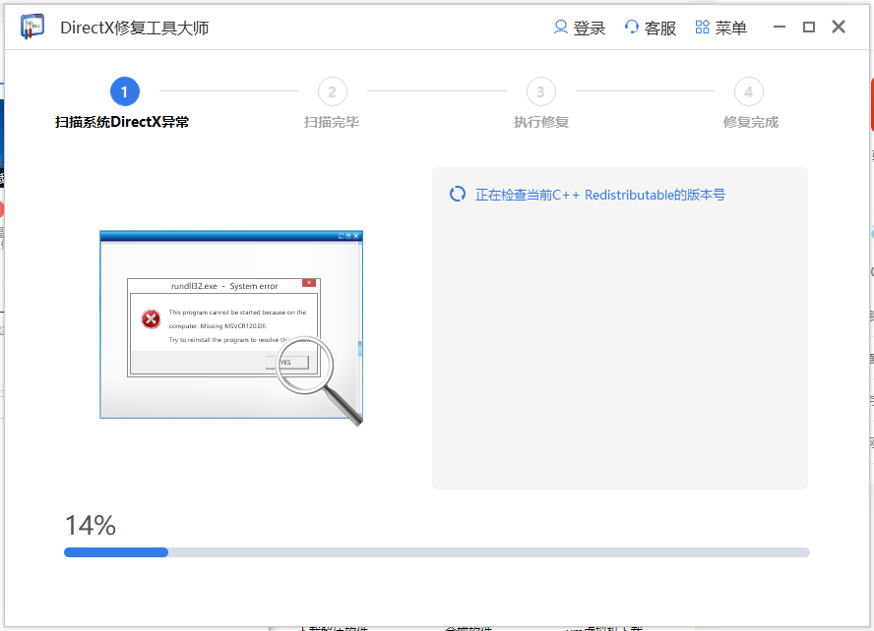
Task: Open the 登录 login link
Action: tap(590, 28)
